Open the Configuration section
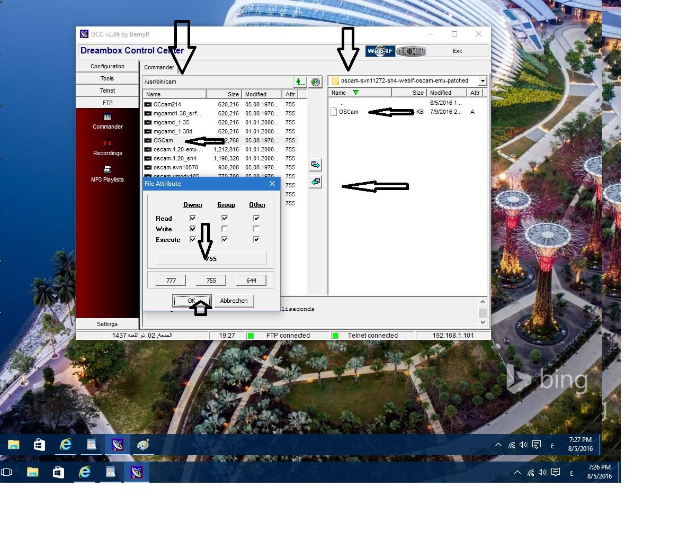The image size is (678, 542). pyautogui.click(x=108, y=66)
